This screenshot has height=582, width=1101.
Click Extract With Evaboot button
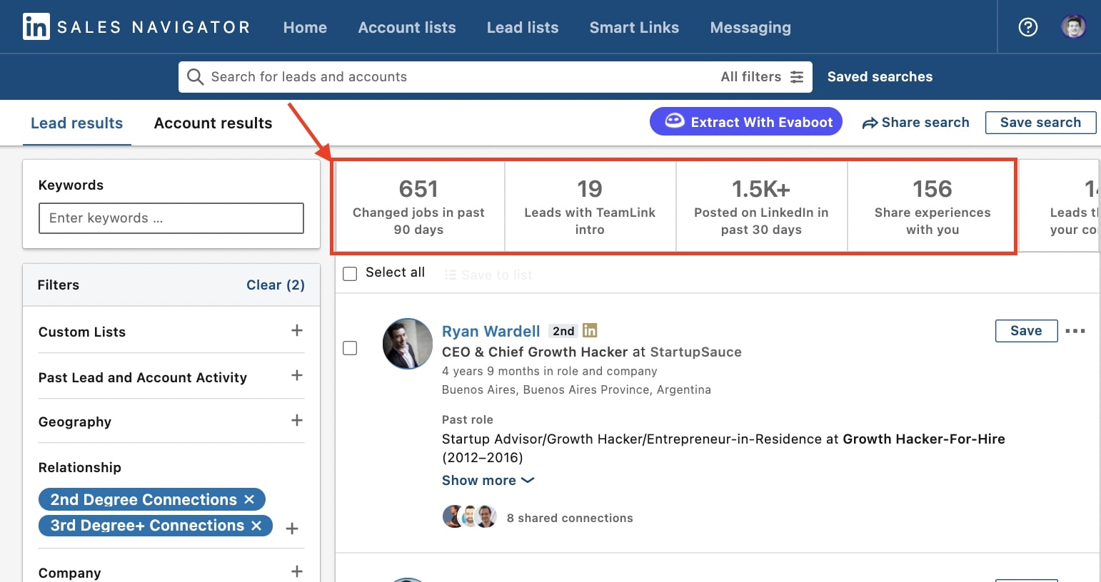pos(746,121)
